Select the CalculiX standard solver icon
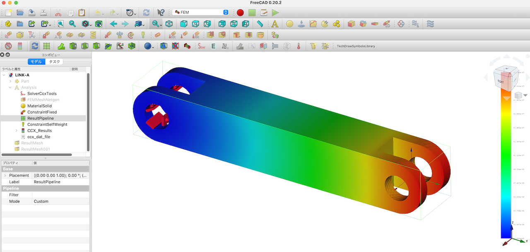This screenshot has width=530, height=252. pyautogui.click(x=201, y=46)
